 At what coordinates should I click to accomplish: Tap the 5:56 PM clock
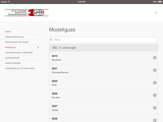81,2
